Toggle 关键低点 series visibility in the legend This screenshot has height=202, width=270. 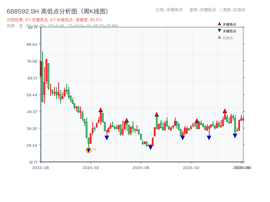[226, 30]
